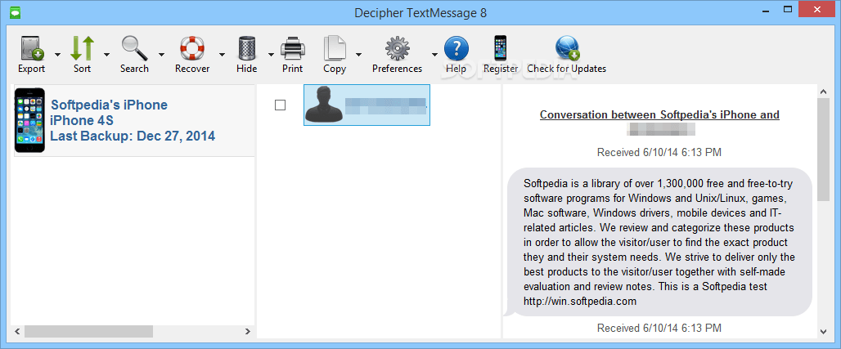The width and height of the screenshot is (841, 349).
Task: Open Preferences gear icon
Action: 397,48
